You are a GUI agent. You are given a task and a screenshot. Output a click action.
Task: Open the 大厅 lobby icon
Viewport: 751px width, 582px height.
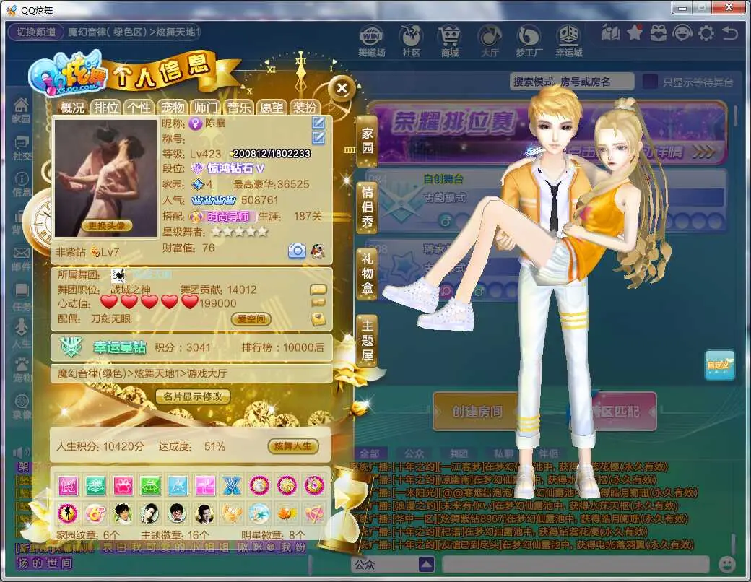[490, 40]
